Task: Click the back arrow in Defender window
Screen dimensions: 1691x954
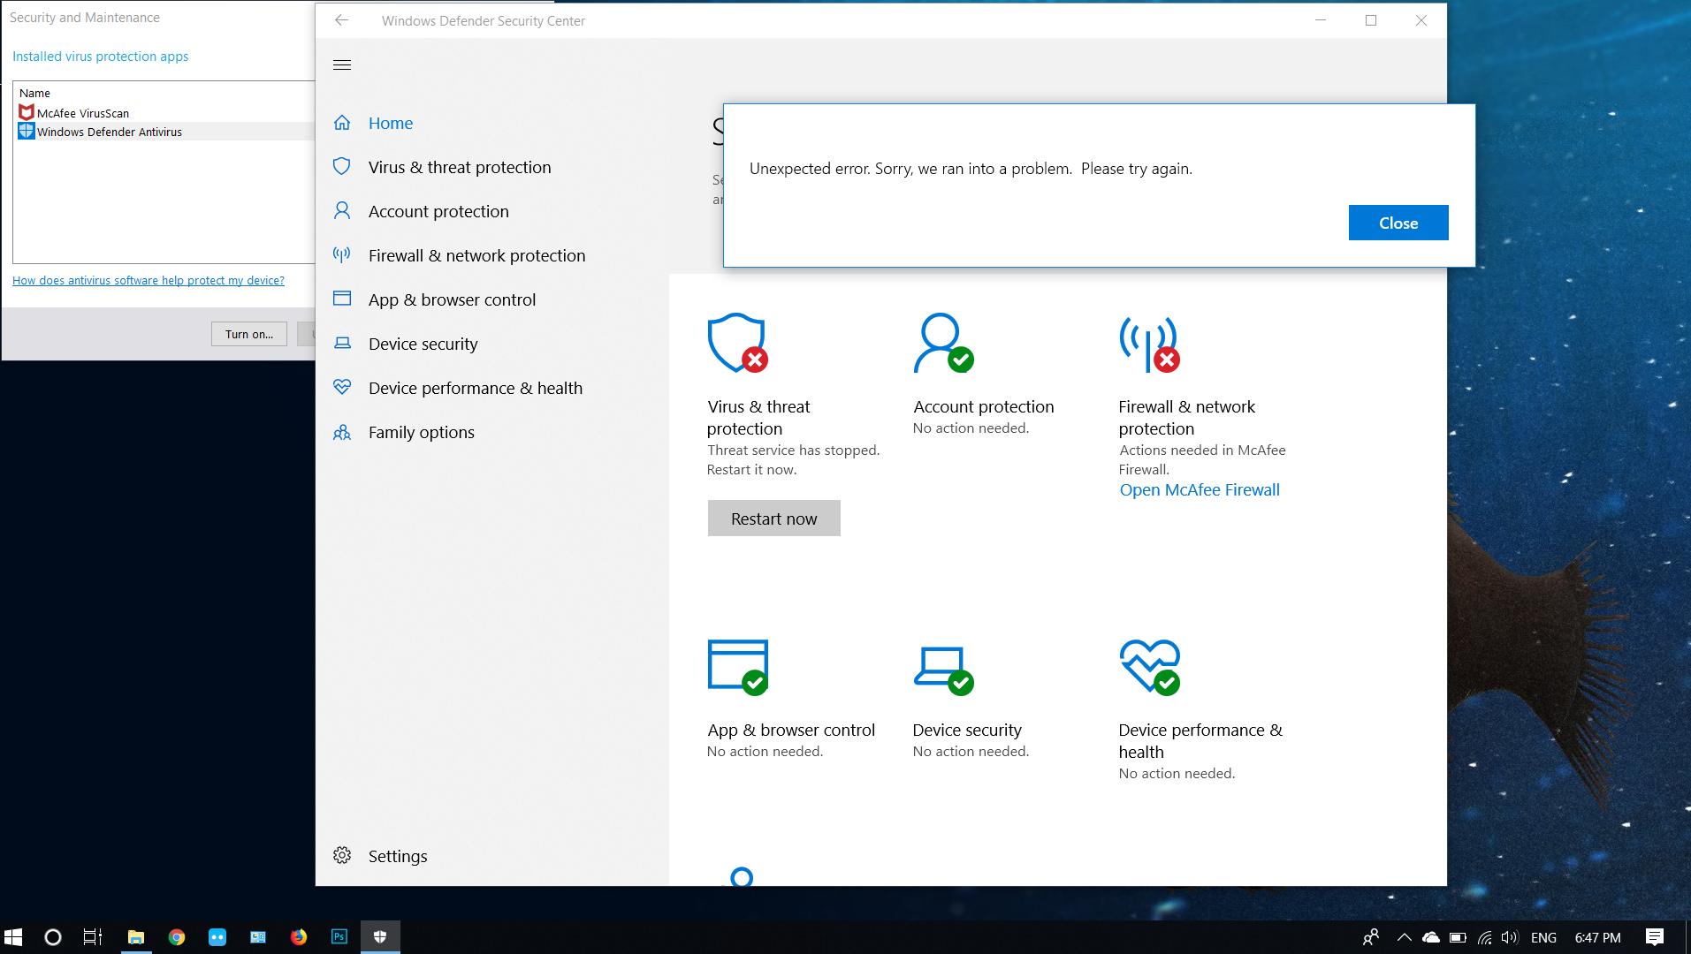Action: click(342, 20)
